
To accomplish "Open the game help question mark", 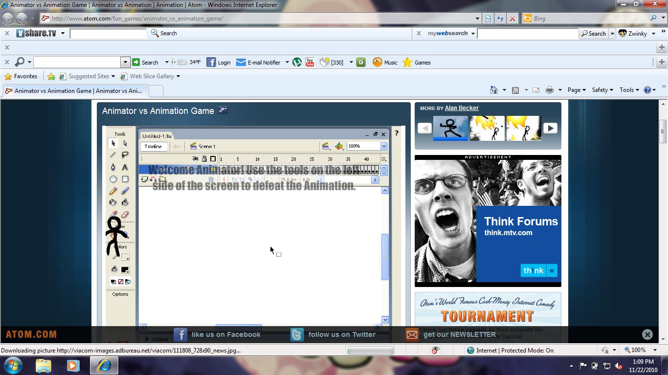I will click(x=397, y=132).
